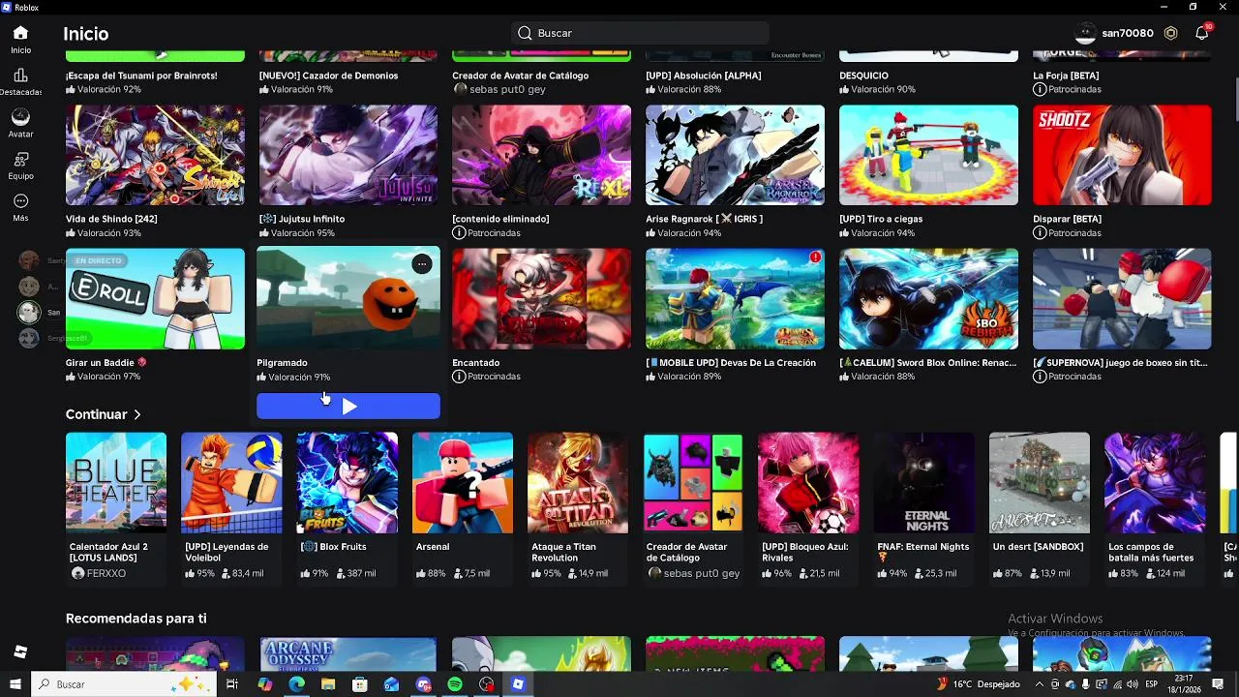1239x697 pixels.
Task: Click the Roblox taskbar icon
Action: click(x=518, y=684)
